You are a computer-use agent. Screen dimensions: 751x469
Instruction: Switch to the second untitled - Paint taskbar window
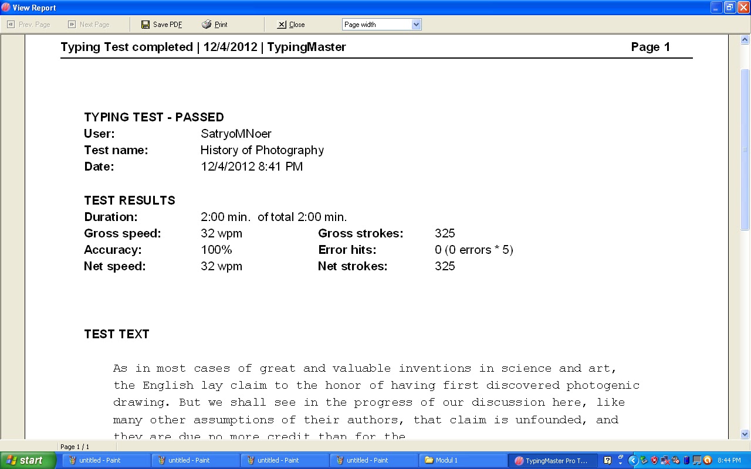coord(195,460)
